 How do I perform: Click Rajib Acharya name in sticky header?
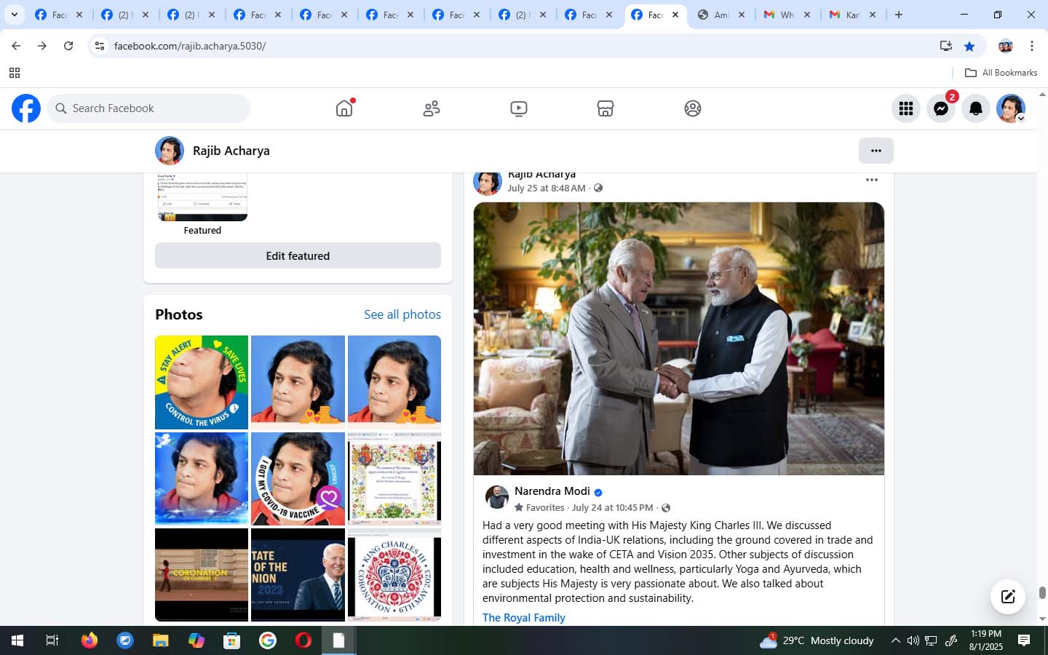click(231, 151)
